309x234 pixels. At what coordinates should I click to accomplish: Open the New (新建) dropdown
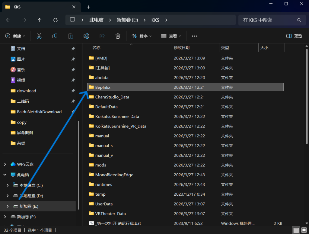coord(15,36)
